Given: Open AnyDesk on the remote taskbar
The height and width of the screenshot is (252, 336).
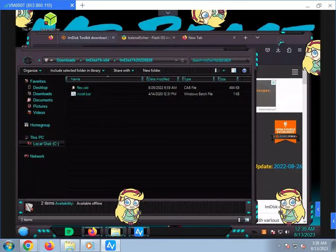Looking at the screenshot, I should click(x=139, y=232).
